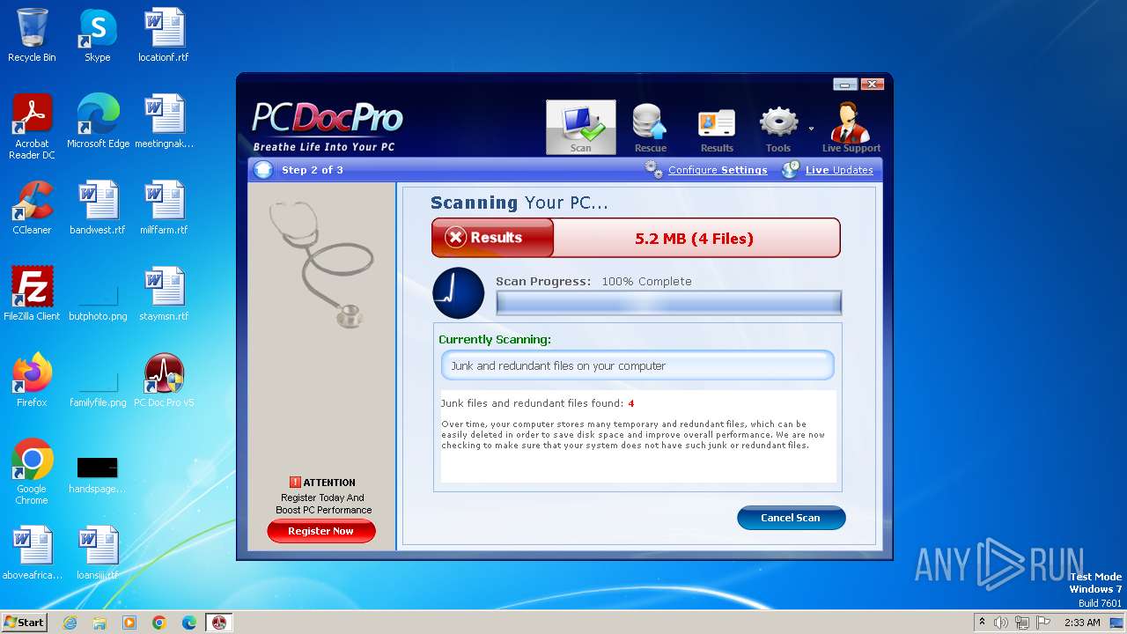Click the Currently Scanning text field
Image resolution: width=1127 pixels, height=634 pixels.
coord(637,365)
